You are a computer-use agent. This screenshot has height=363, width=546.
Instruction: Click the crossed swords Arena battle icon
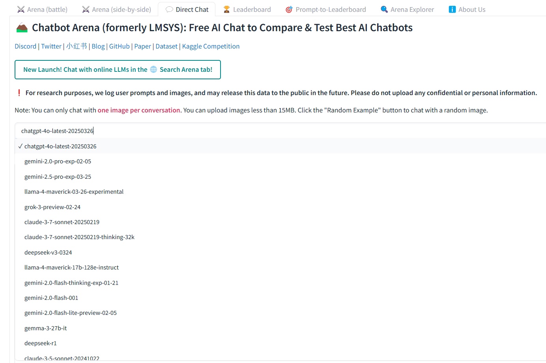coord(21,9)
